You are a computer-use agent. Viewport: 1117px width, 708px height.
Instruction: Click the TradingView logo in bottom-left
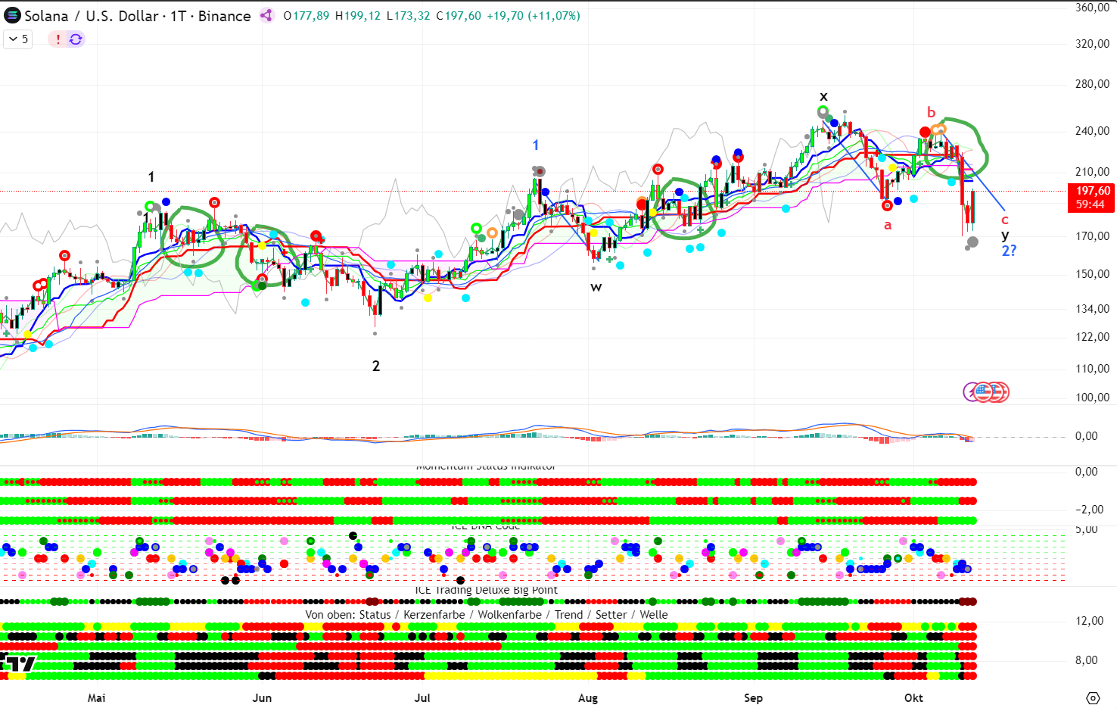(x=19, y=664)
